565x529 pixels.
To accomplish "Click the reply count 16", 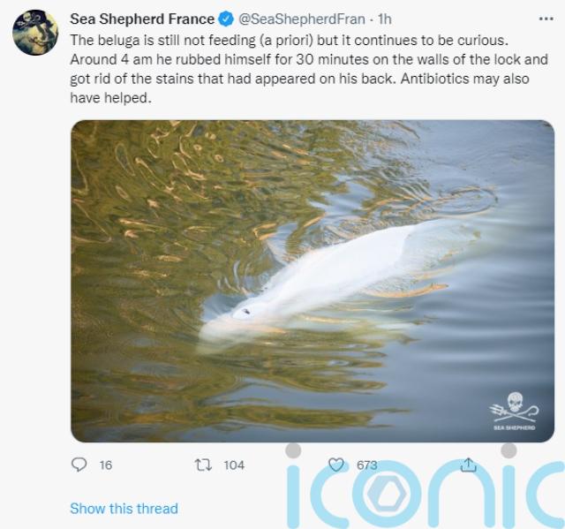I will tap(106, 465).
